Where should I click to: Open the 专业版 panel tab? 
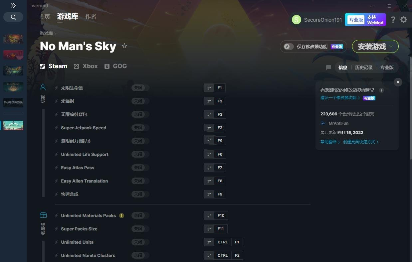click(387, 67)
